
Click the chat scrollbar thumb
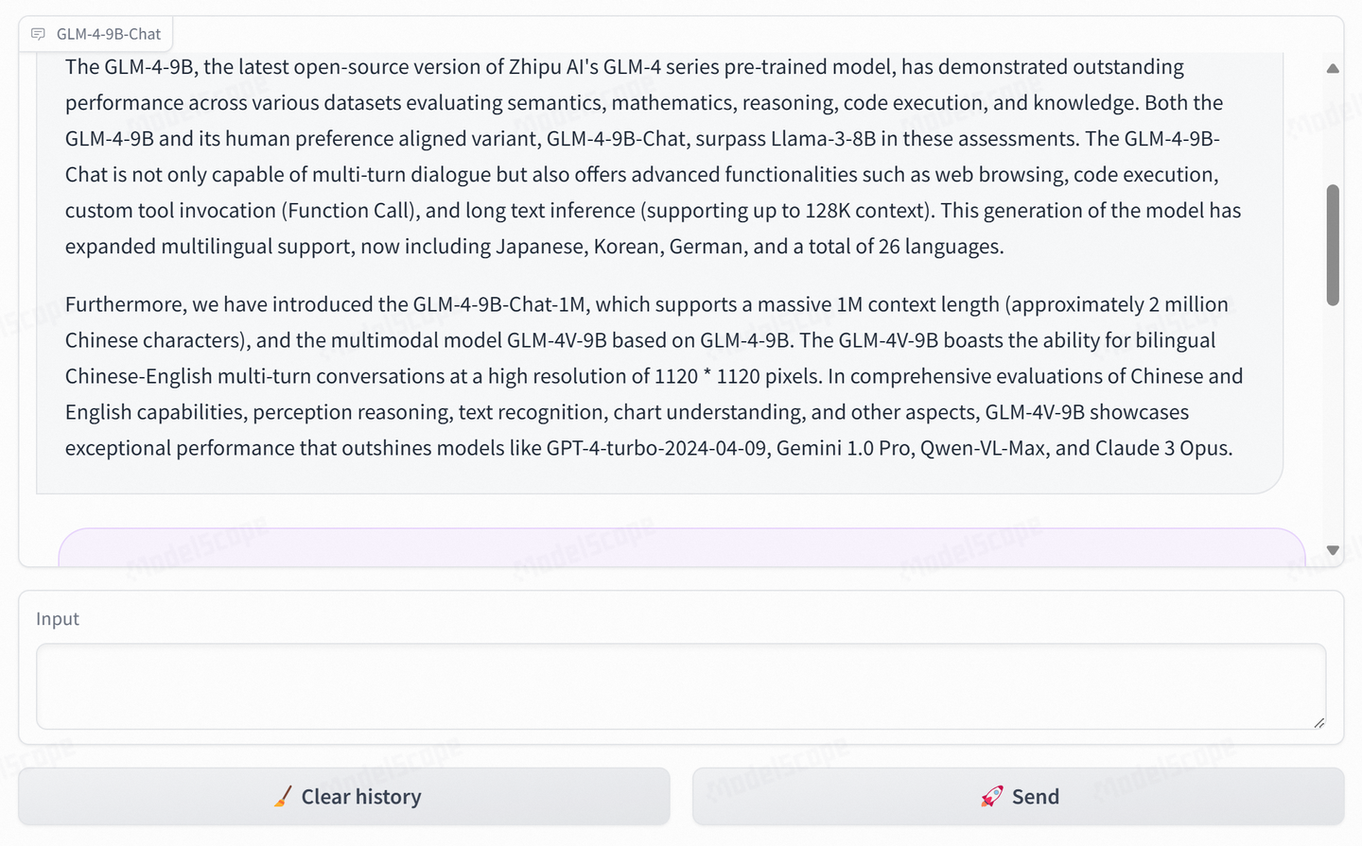click(x=1332, y=246)
